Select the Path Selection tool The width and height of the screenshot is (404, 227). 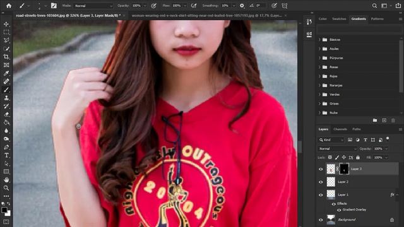6,163
